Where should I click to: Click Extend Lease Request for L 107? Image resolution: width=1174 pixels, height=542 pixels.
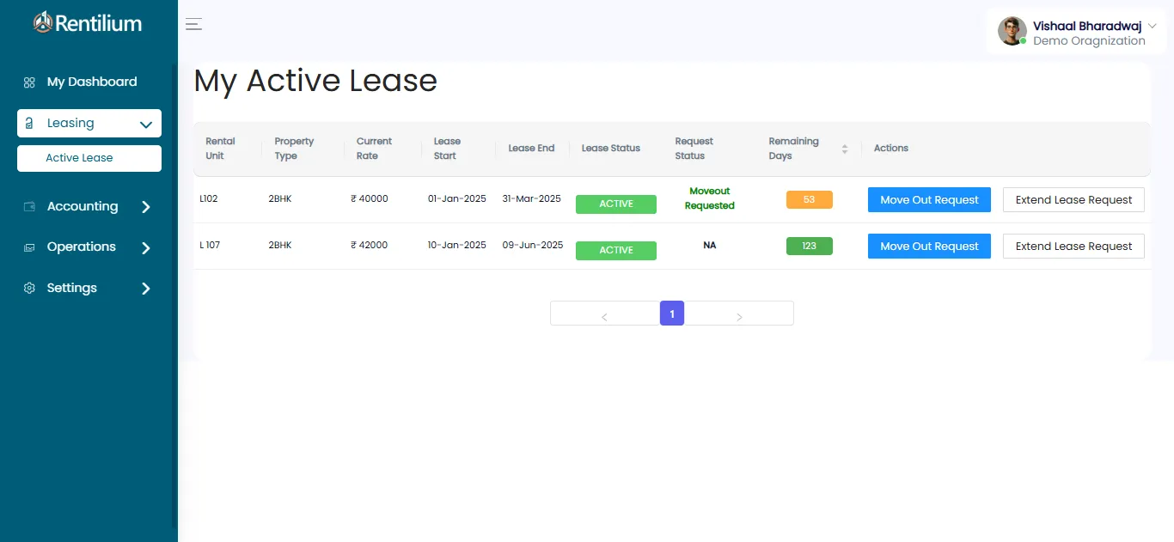click(x=1073, y=247)
